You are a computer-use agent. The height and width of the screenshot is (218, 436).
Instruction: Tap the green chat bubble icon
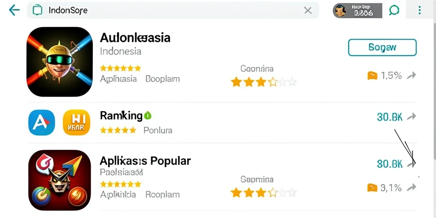tap(394, 11)
